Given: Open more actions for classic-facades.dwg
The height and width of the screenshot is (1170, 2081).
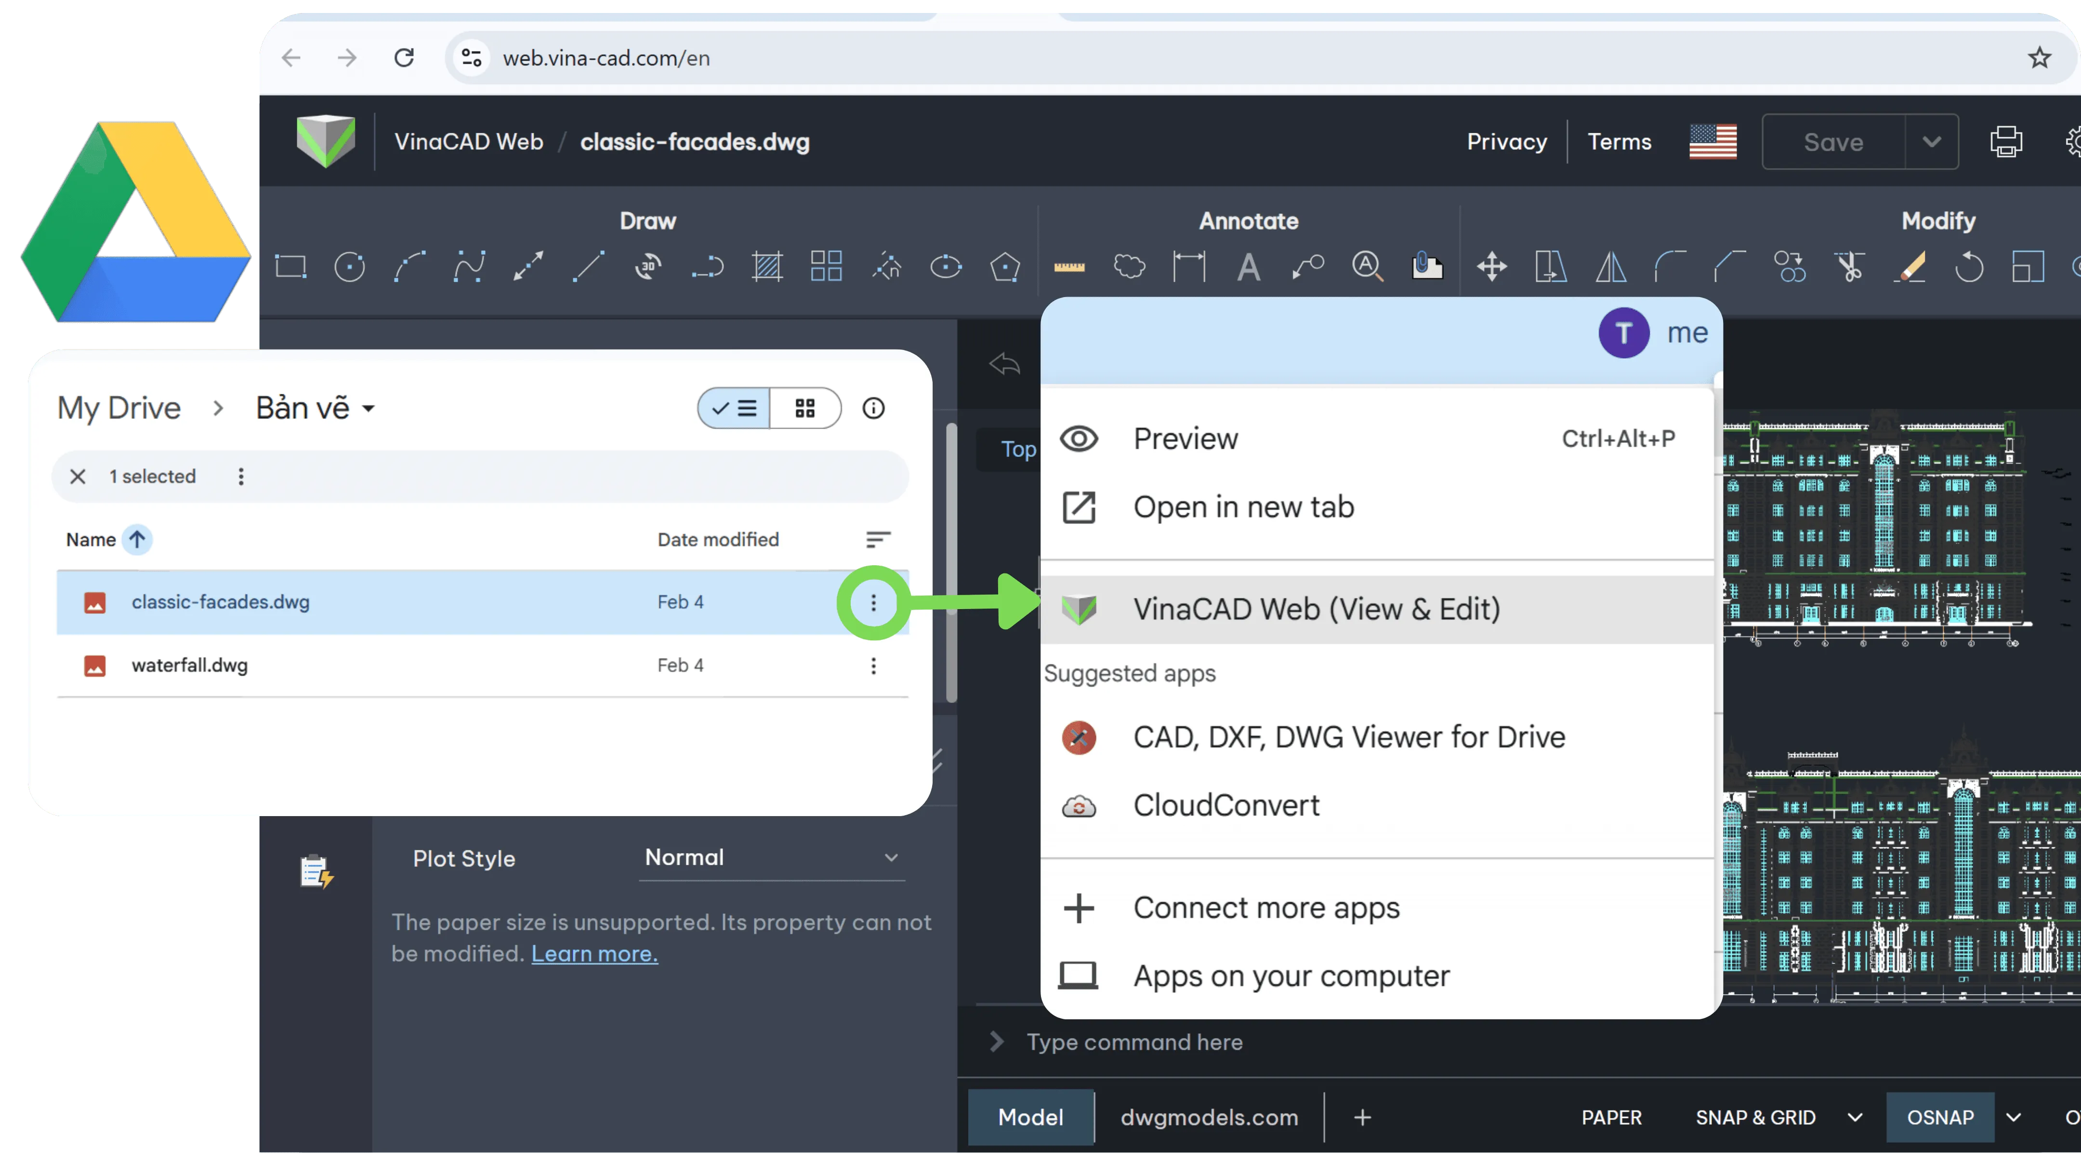Looking at the screenshot, I should pyautogui.click(x=873, y=602).
